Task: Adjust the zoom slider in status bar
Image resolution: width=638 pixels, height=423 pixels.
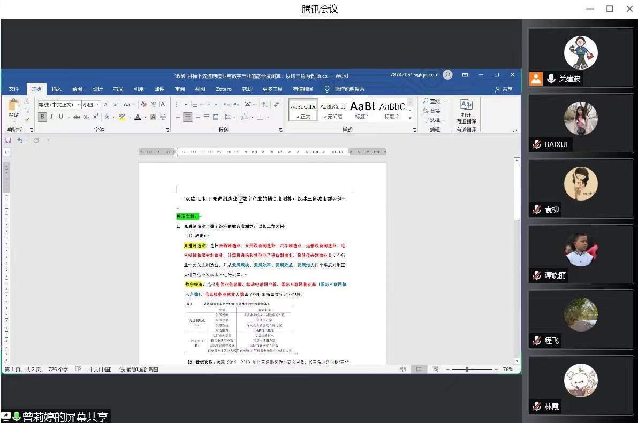Action: (467, 370)
